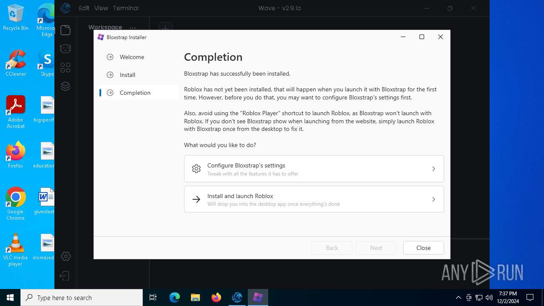Open the layers icon in Wave sidebar

tap(65, 86)
